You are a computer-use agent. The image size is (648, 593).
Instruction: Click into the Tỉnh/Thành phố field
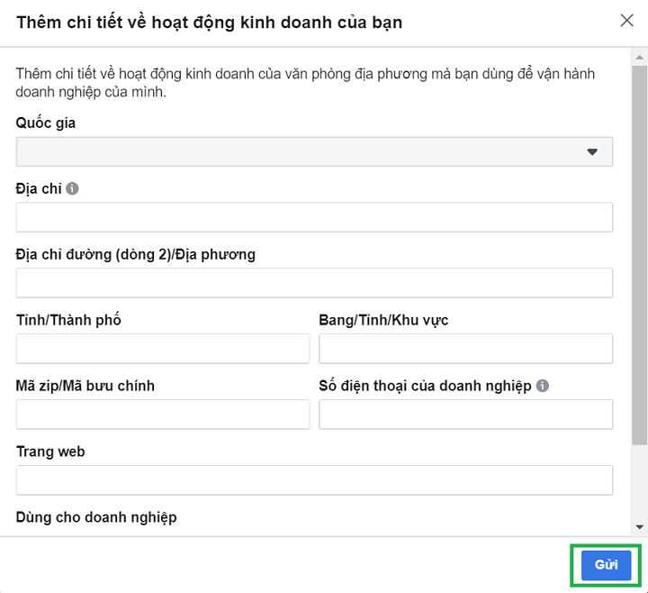(163, 349)
